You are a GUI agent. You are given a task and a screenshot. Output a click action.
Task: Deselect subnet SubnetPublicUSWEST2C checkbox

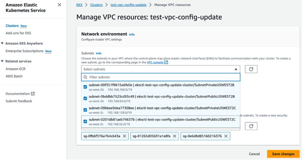point(85,121)
